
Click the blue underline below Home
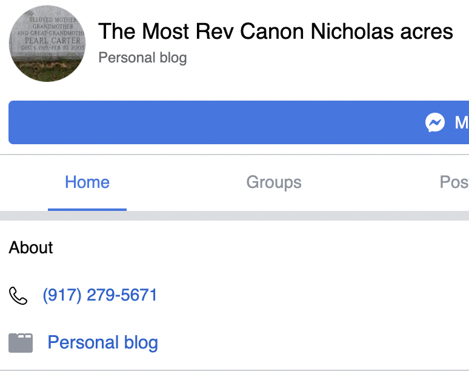click(x=87, y=210)
